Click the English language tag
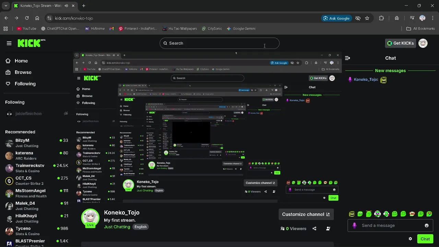This screenshot has width=439, height=247. point(140,227)
